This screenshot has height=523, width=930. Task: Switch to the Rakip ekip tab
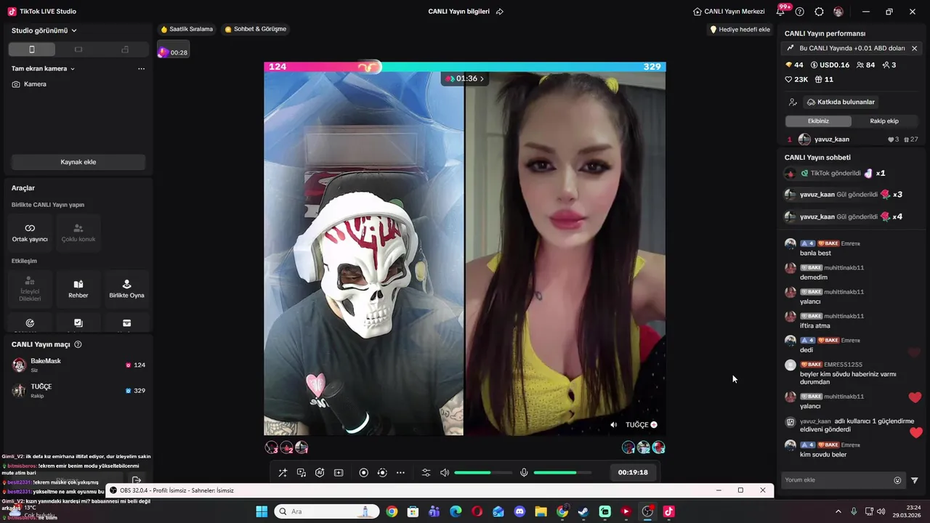click(x=884, y=121)
